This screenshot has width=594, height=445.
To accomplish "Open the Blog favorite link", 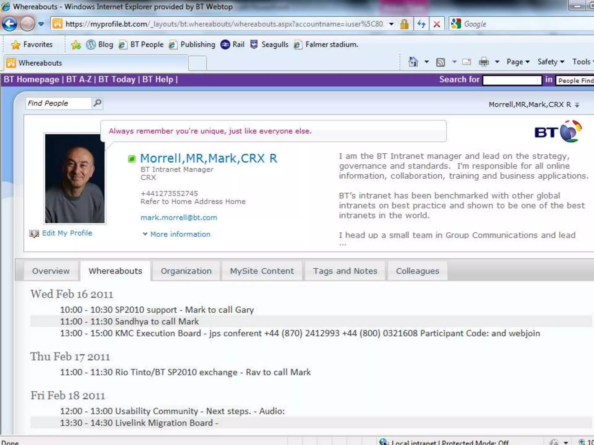I will tap(99, 45).
